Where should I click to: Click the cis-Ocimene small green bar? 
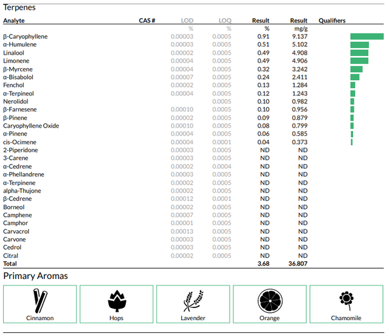pos(351,142)
